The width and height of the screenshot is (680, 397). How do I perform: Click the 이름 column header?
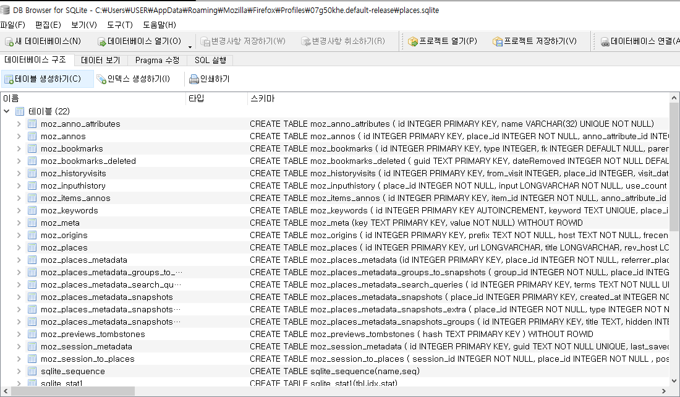click(93, 98)
